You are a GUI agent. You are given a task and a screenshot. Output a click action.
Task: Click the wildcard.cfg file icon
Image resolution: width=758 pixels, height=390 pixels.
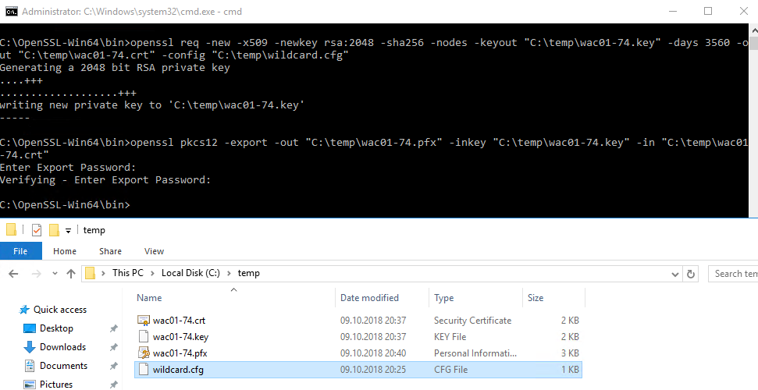click(144, 370)
